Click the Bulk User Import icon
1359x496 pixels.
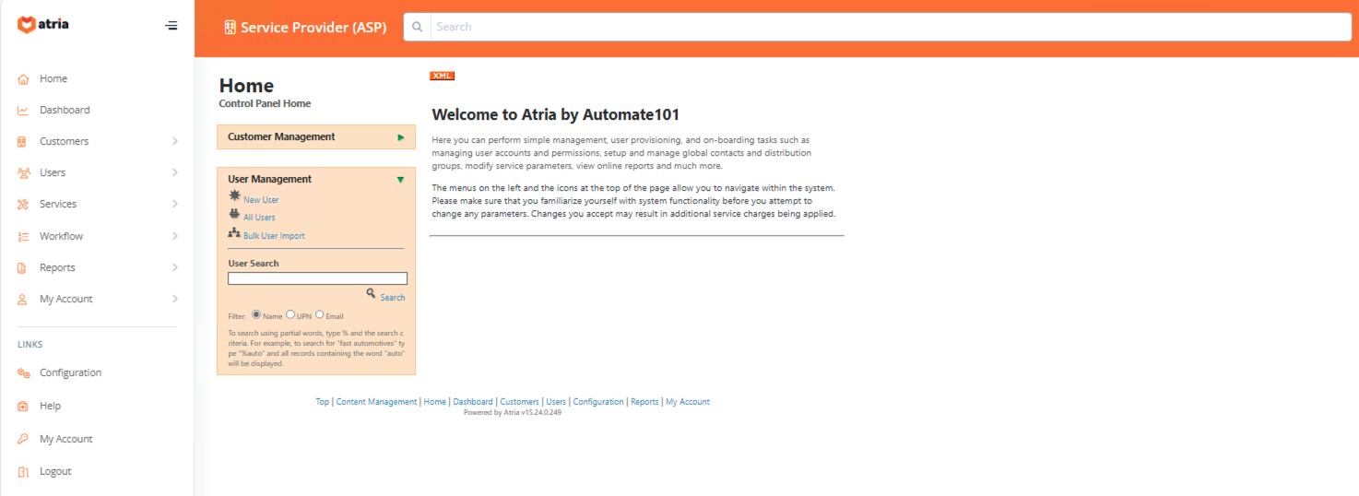(x=234, y=233)
